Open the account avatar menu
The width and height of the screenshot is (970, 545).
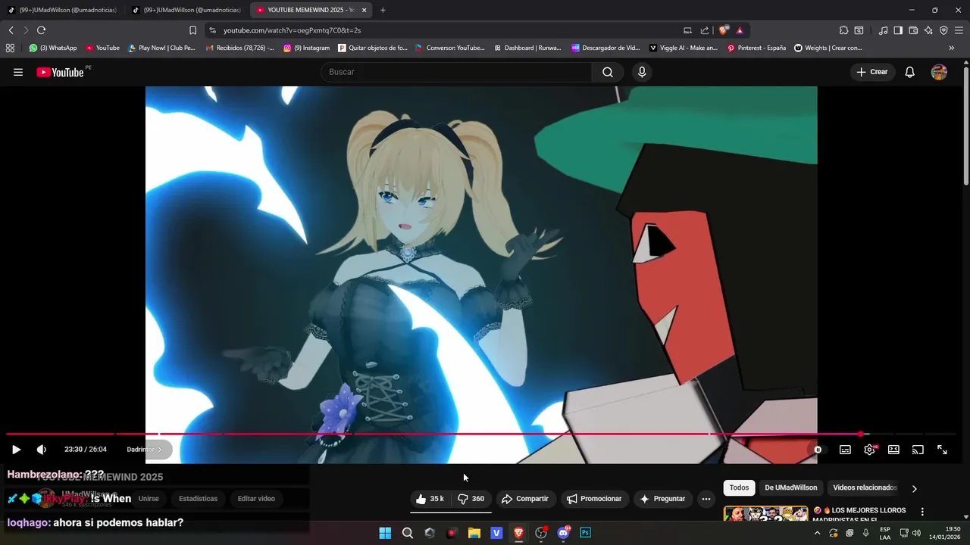tap(939, 72)
